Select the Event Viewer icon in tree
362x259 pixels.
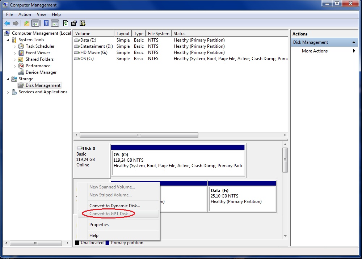tap(21, 53)
